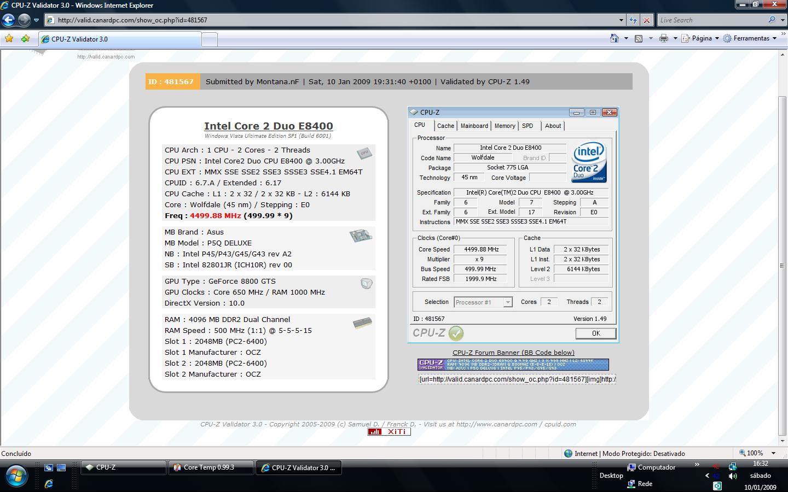Open the 100% zoom level dropdown arrow

click(x=773, y=453)
